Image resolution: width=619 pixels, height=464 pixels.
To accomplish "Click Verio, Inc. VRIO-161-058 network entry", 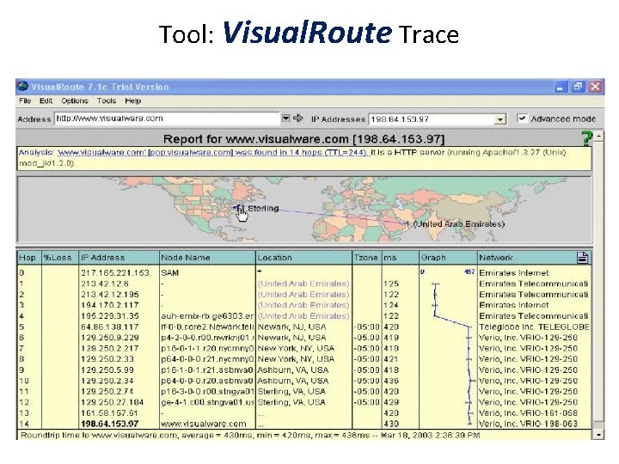I will click(528, 413).
